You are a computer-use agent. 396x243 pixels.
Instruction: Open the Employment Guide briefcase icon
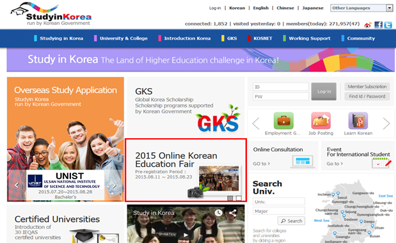283,121
